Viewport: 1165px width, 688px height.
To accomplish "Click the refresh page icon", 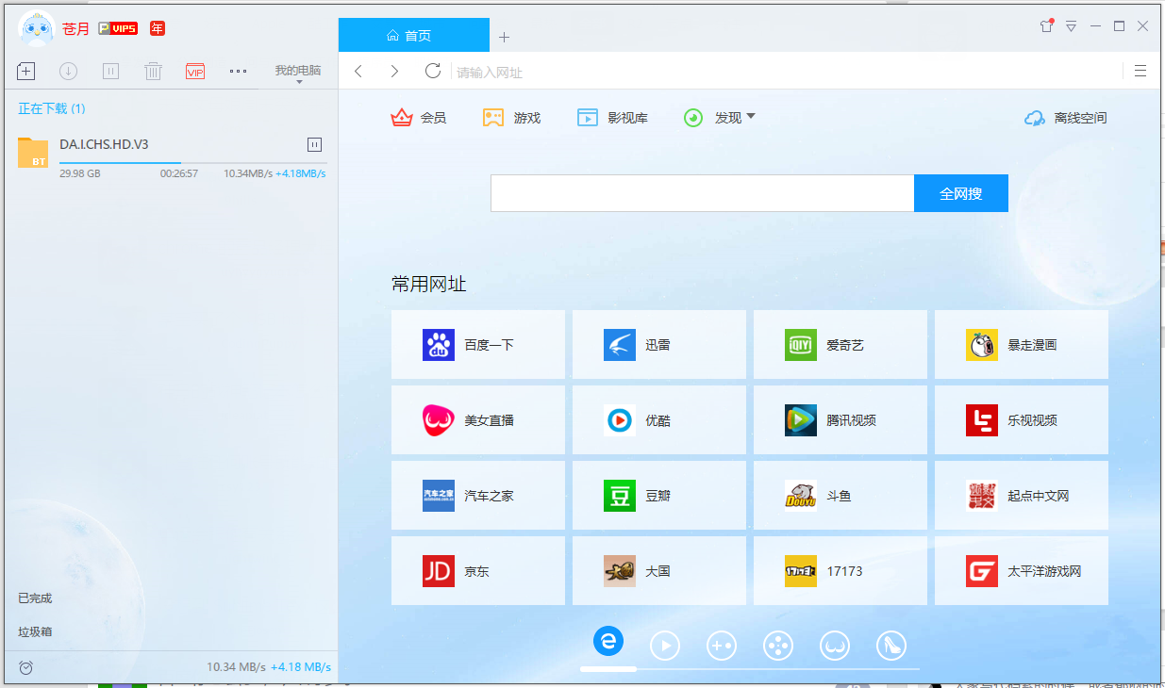I will [433, 71].
